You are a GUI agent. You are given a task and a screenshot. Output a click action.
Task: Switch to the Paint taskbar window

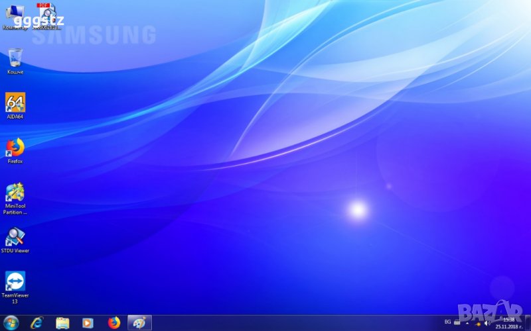coord(139,322)
